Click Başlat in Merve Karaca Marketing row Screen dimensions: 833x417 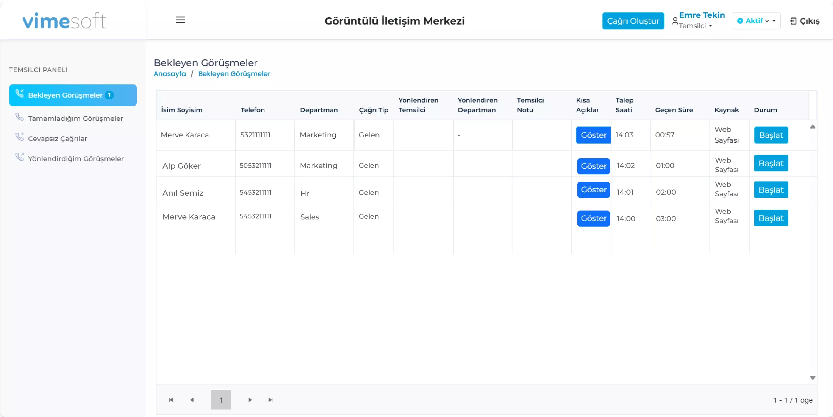[x=771, y=135]
